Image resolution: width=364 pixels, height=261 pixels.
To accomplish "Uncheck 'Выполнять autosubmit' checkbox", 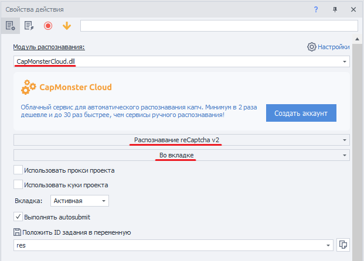I will click(18, 216).
